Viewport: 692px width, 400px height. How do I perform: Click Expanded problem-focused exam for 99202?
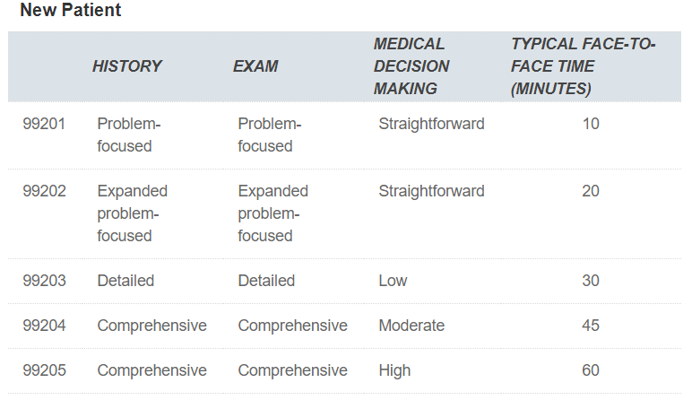pyautogui.click(x=272, y=213)
